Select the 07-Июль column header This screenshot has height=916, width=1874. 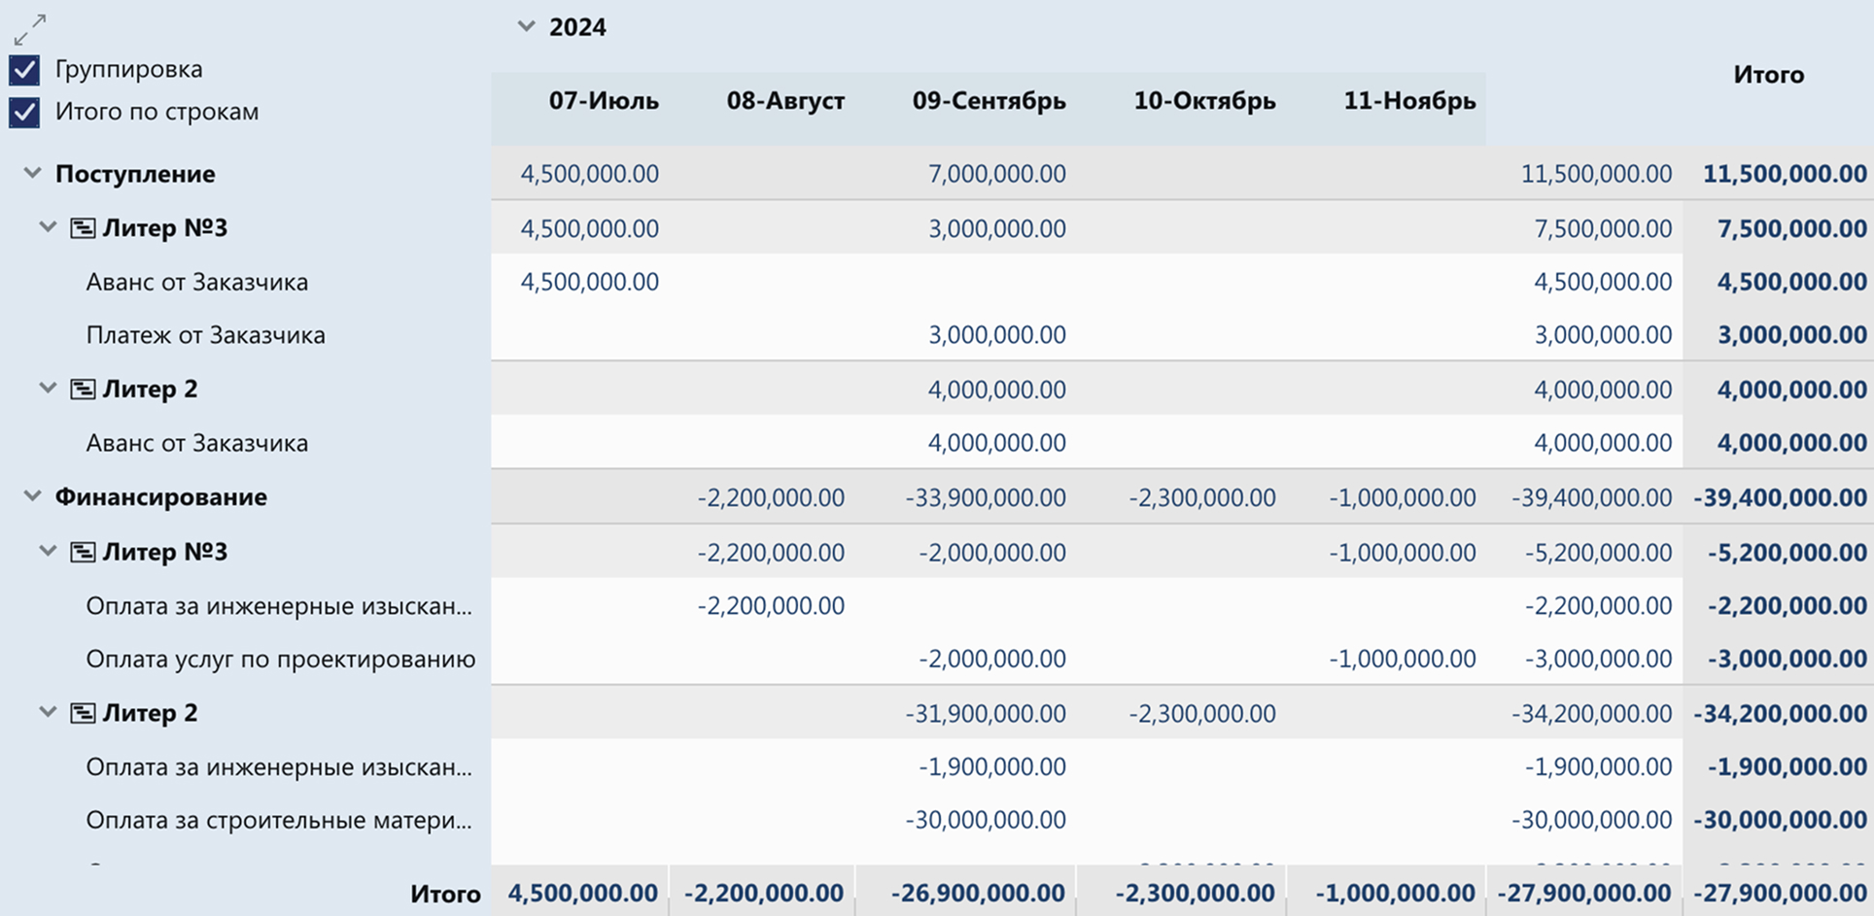603,101
